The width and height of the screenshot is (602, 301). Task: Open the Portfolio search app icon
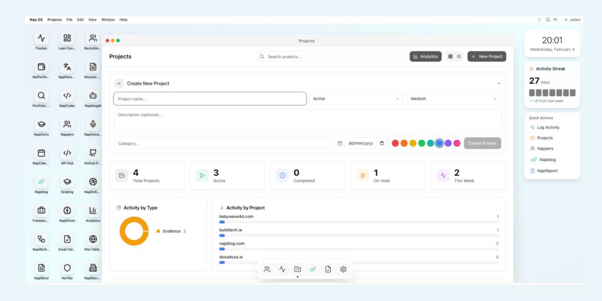pos(42,96)
